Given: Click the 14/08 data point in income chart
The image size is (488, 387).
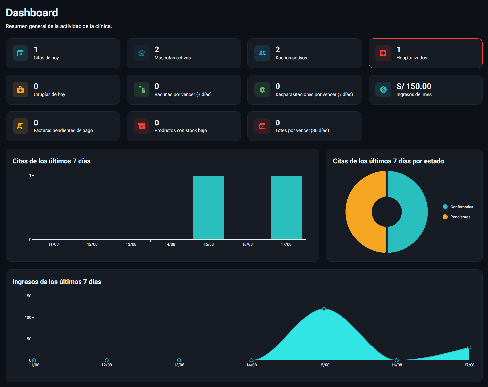Looking at the screenshot, I should coord(251,360).
